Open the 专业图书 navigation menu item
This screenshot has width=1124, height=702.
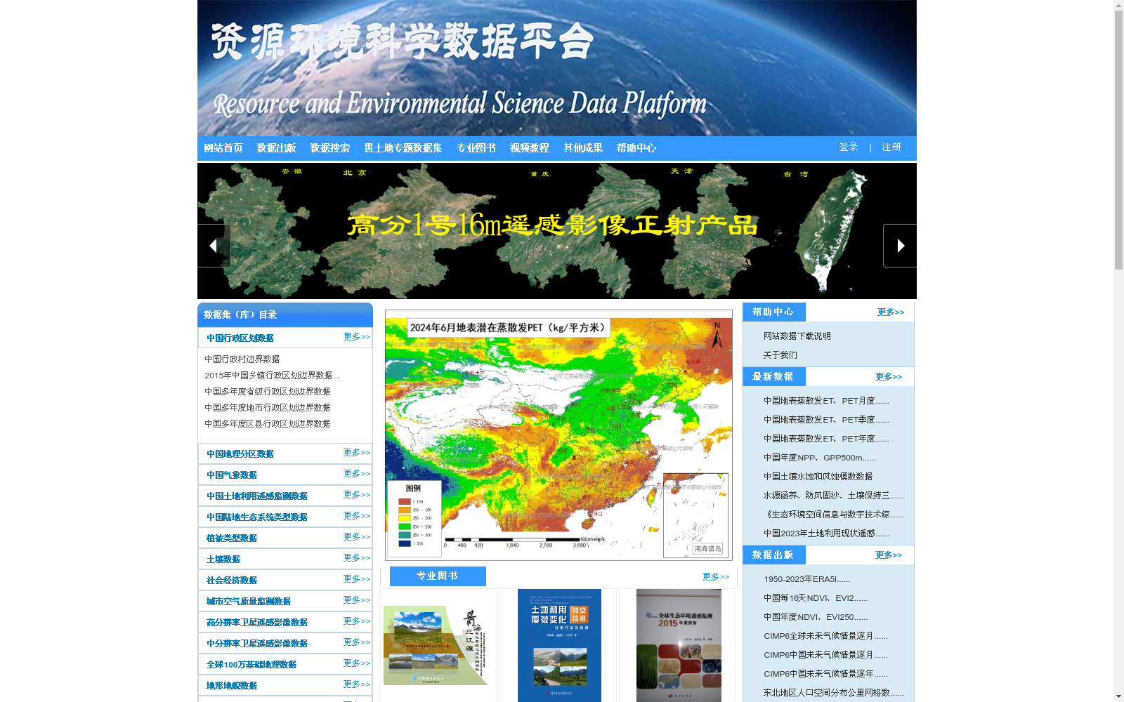point(476,148)
